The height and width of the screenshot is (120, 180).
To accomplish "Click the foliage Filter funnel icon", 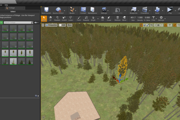I will pyautogui.click(x=153, y=17).
